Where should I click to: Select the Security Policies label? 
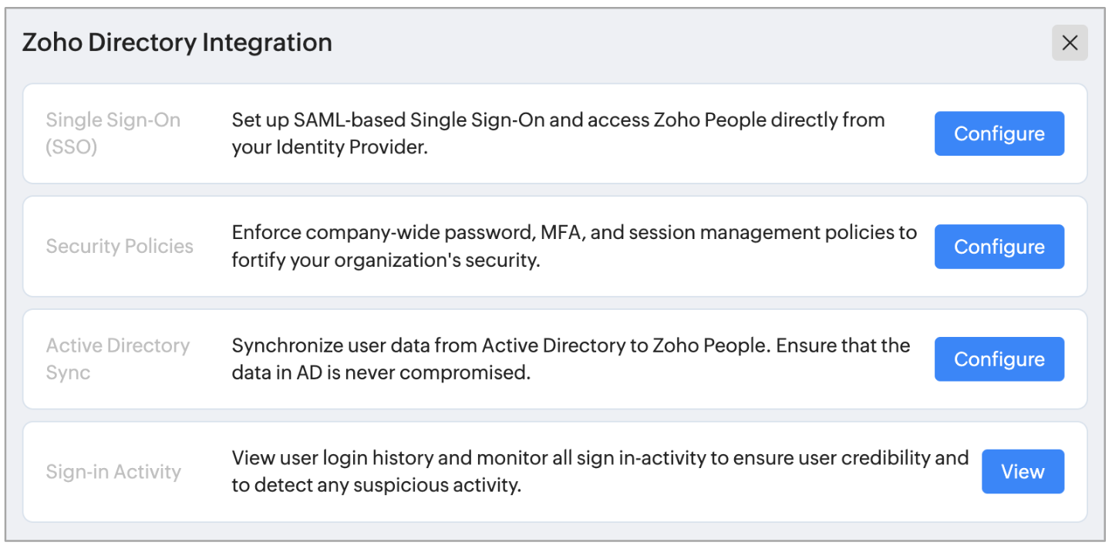click(120, 247)
